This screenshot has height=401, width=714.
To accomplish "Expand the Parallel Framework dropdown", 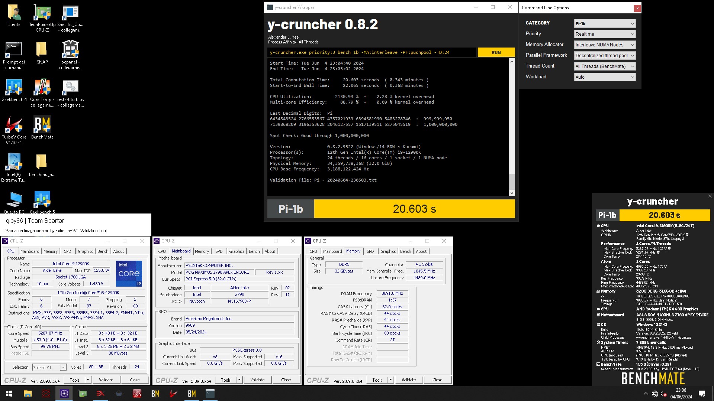I will click(605, 56).
